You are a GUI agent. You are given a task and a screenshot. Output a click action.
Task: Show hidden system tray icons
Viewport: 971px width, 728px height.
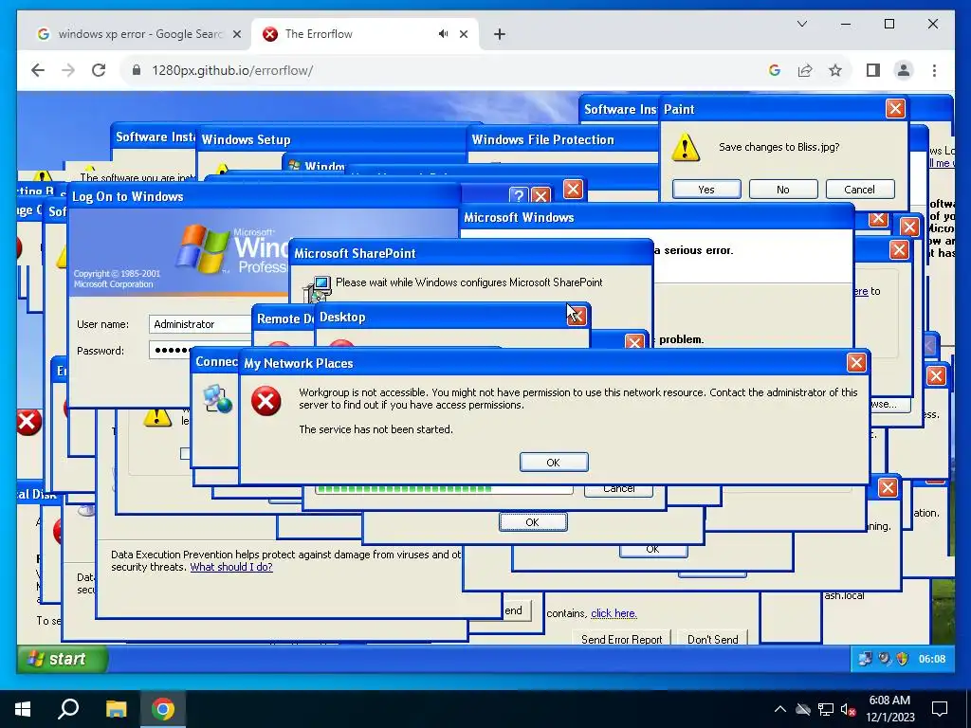click(x=780, y=709)
